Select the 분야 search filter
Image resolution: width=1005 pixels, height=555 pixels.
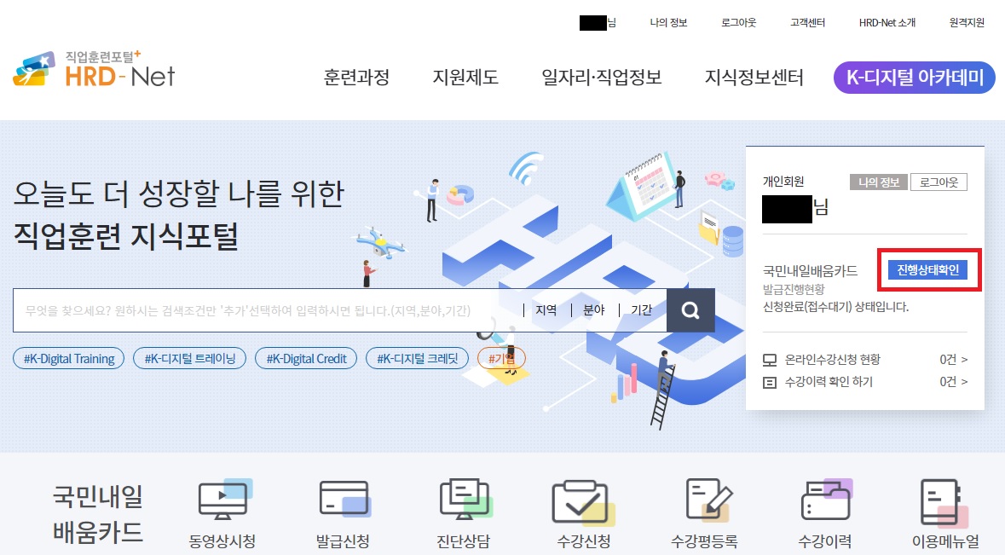(x=594, y=310)
